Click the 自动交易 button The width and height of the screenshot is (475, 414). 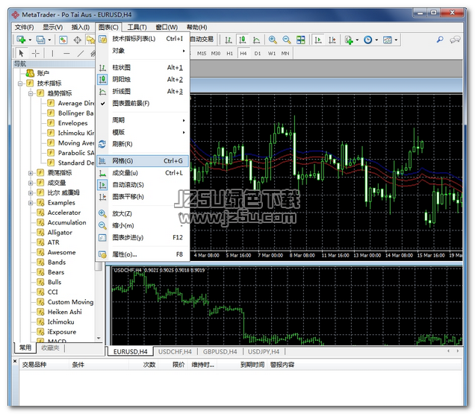[x=202, y=39]
